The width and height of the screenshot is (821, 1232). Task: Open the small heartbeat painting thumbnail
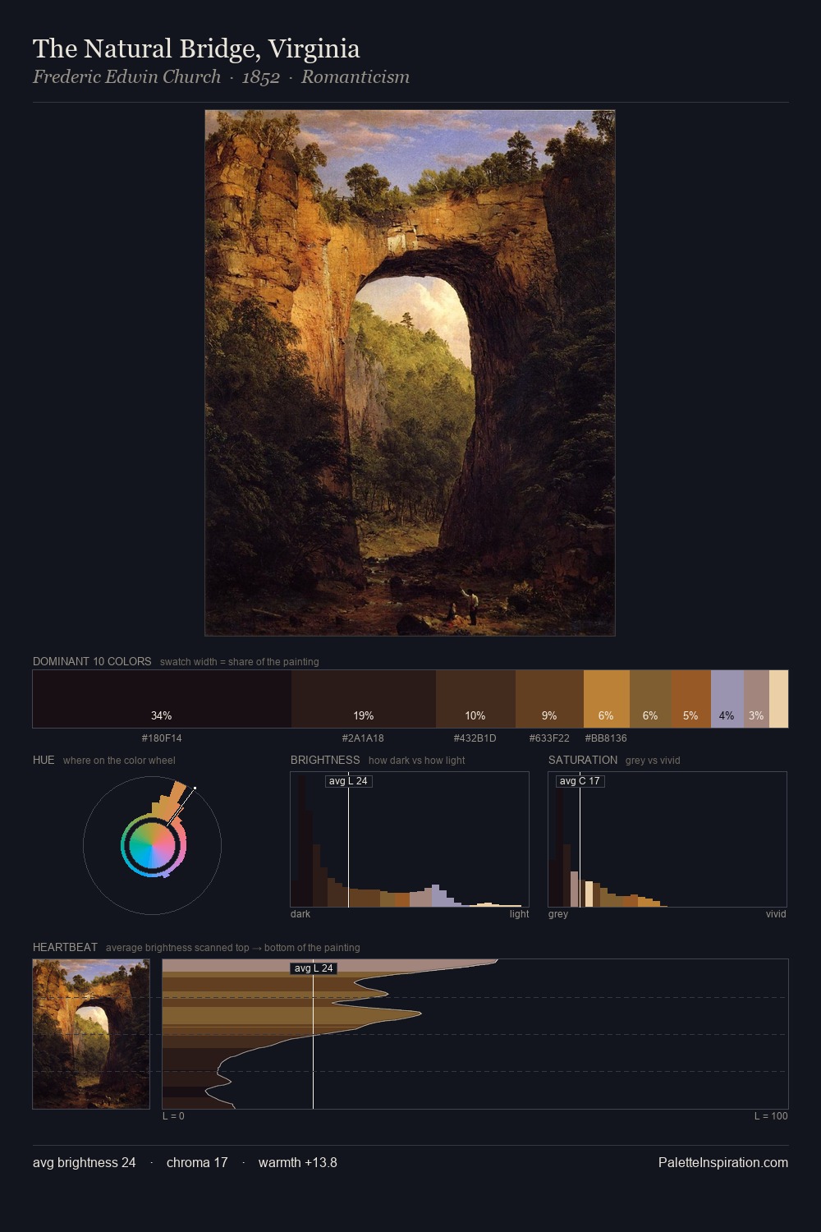point(91,1034)
